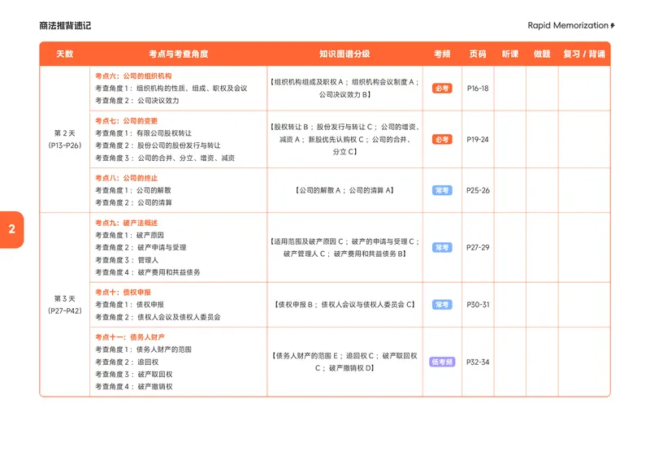Click grading text starting 适用范围及破产原因 C
650x460 pixels.
coord(344,248)
